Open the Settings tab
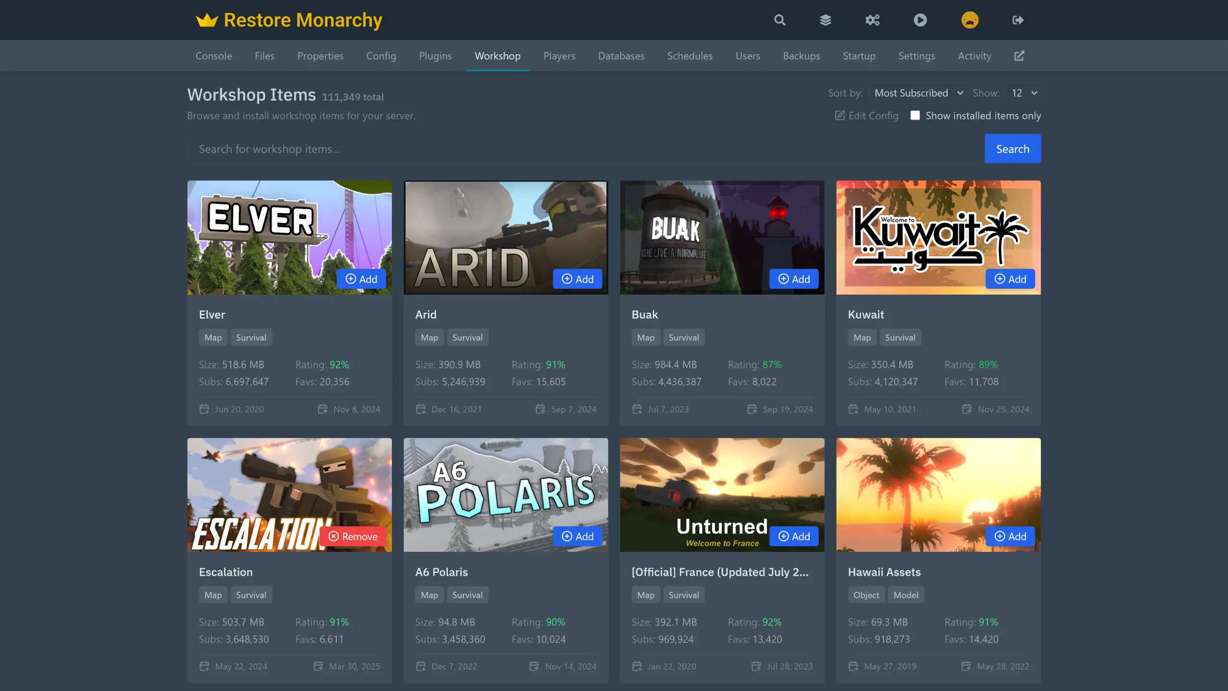The height and width of the screenshot is (691, 1228). click(917, 56)
